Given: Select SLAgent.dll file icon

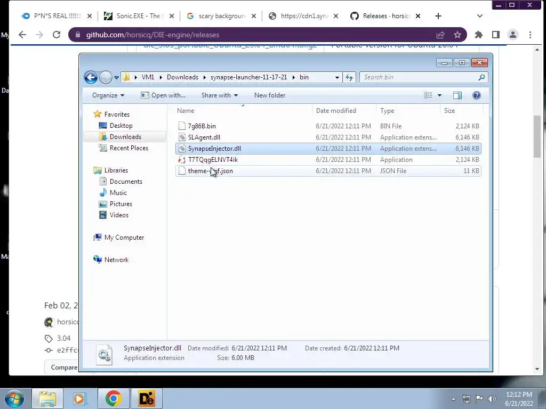Looking at the screenshot, I should tap(182, 137).
